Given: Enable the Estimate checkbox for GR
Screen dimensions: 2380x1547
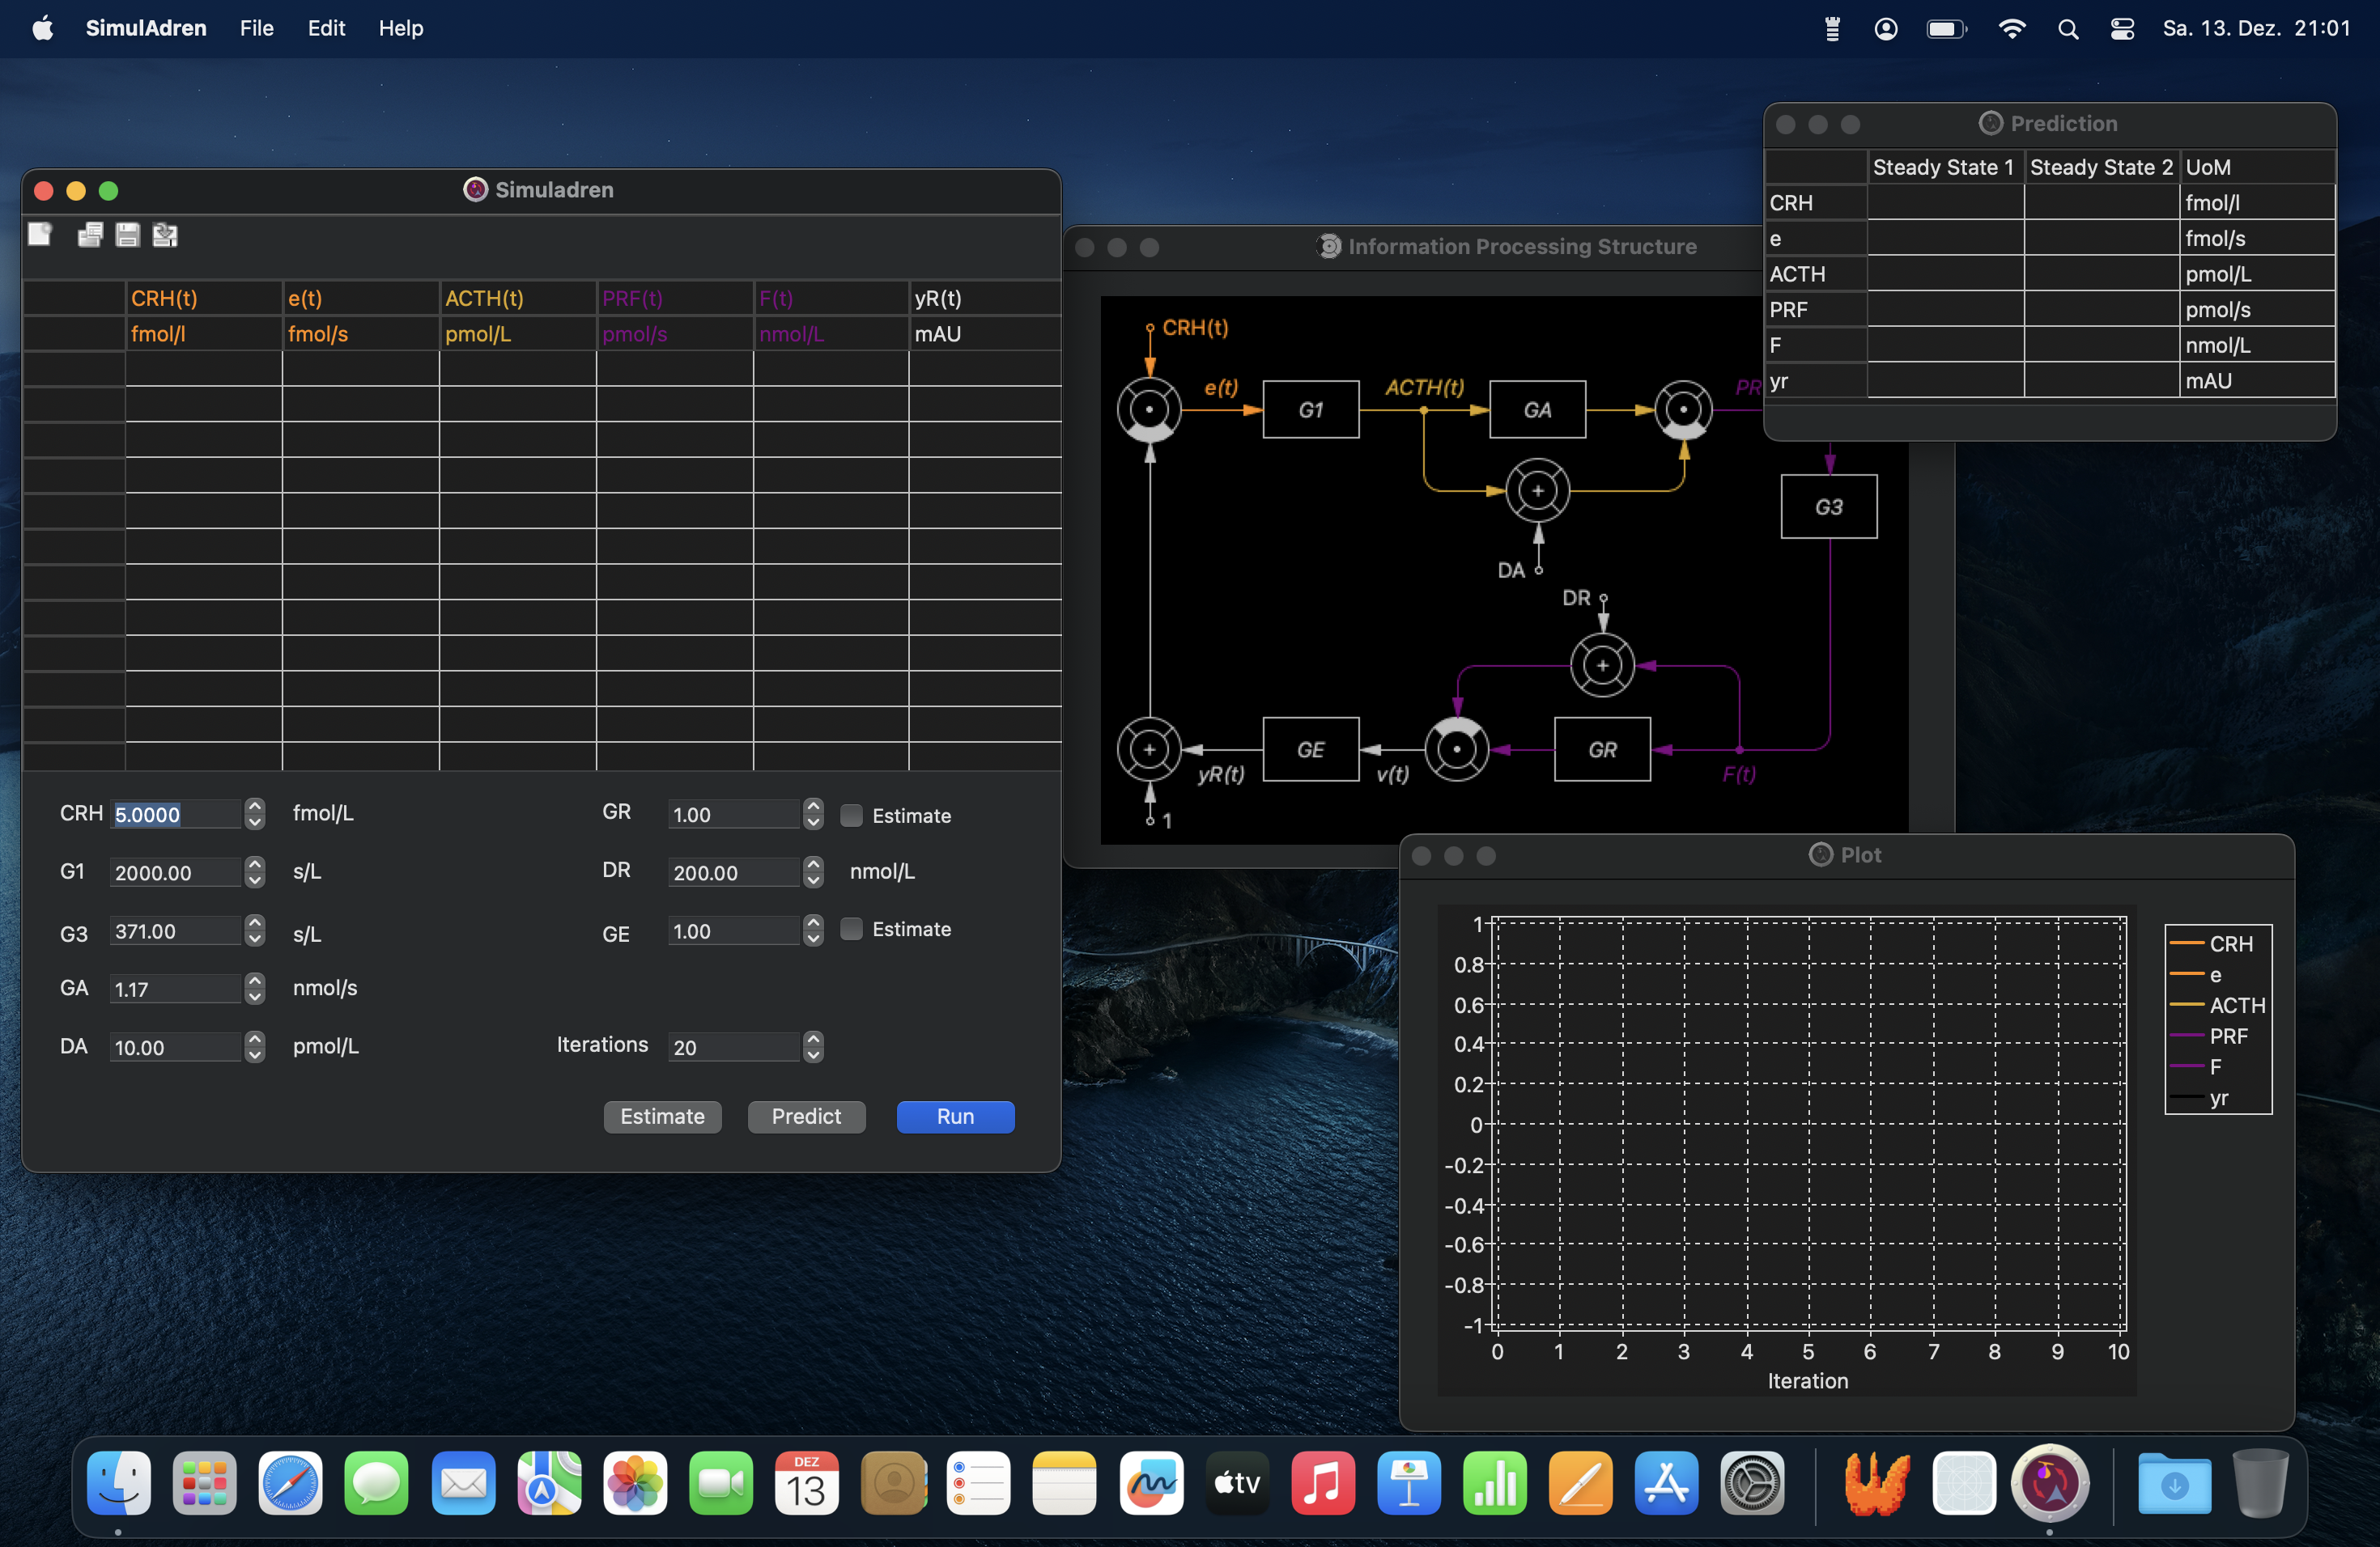Looking at the screenshot, I should point(851,816).
